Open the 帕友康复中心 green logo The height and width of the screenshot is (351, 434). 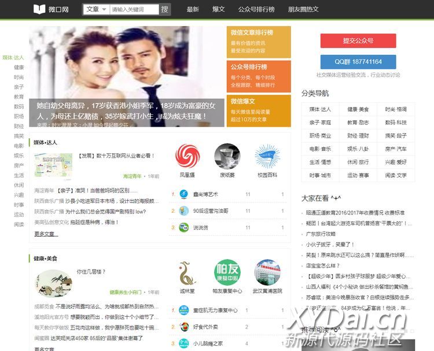227,272
